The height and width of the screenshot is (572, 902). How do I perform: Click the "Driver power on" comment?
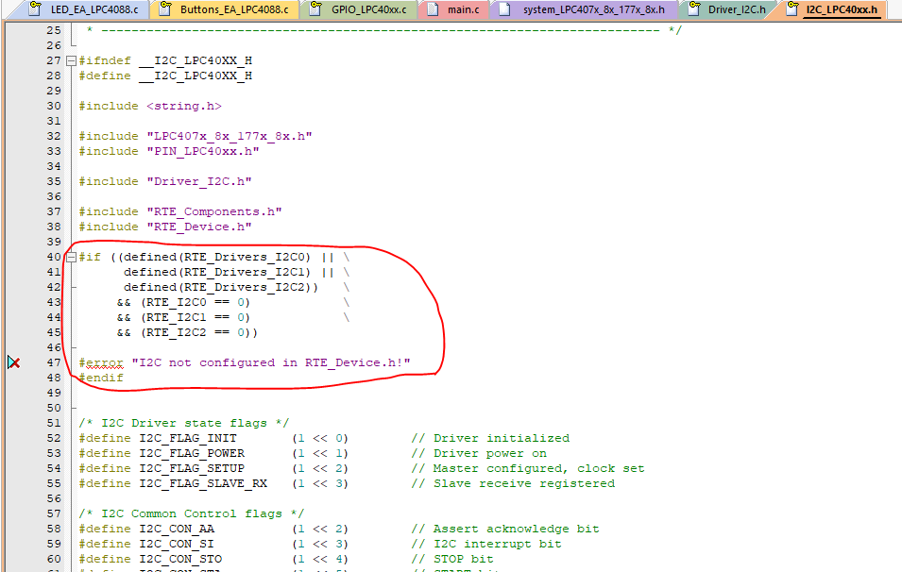pos(479,453)
